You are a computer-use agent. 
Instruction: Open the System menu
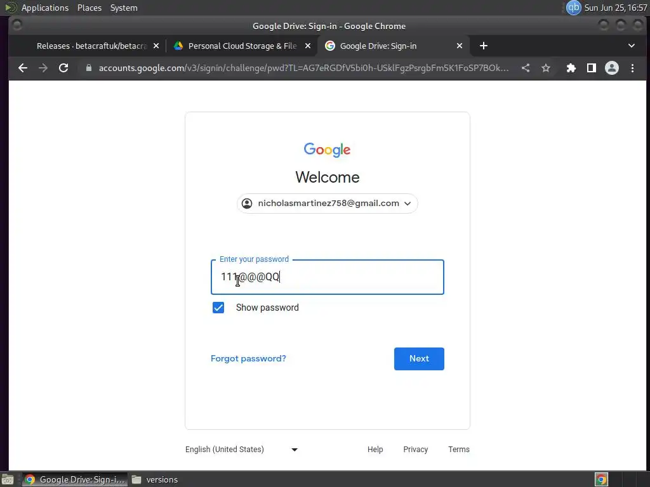124,8
